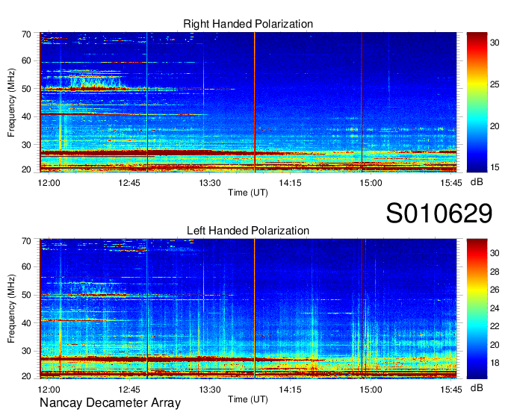Image resolution: width=508 pixels, height=412 pixels.
Task: Click the 'dB' unit label beside the left-handed plot
Action: coord(477,387)
